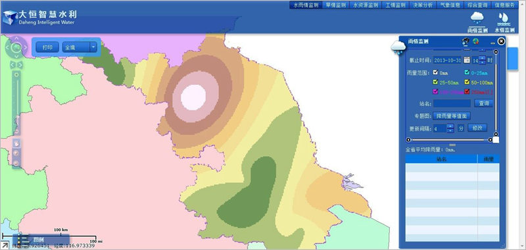Image resolution: width=526 pixels, height=250 pixels.
Task: Click the pie chart icon in panel header
Action: [x=475, y=41]
